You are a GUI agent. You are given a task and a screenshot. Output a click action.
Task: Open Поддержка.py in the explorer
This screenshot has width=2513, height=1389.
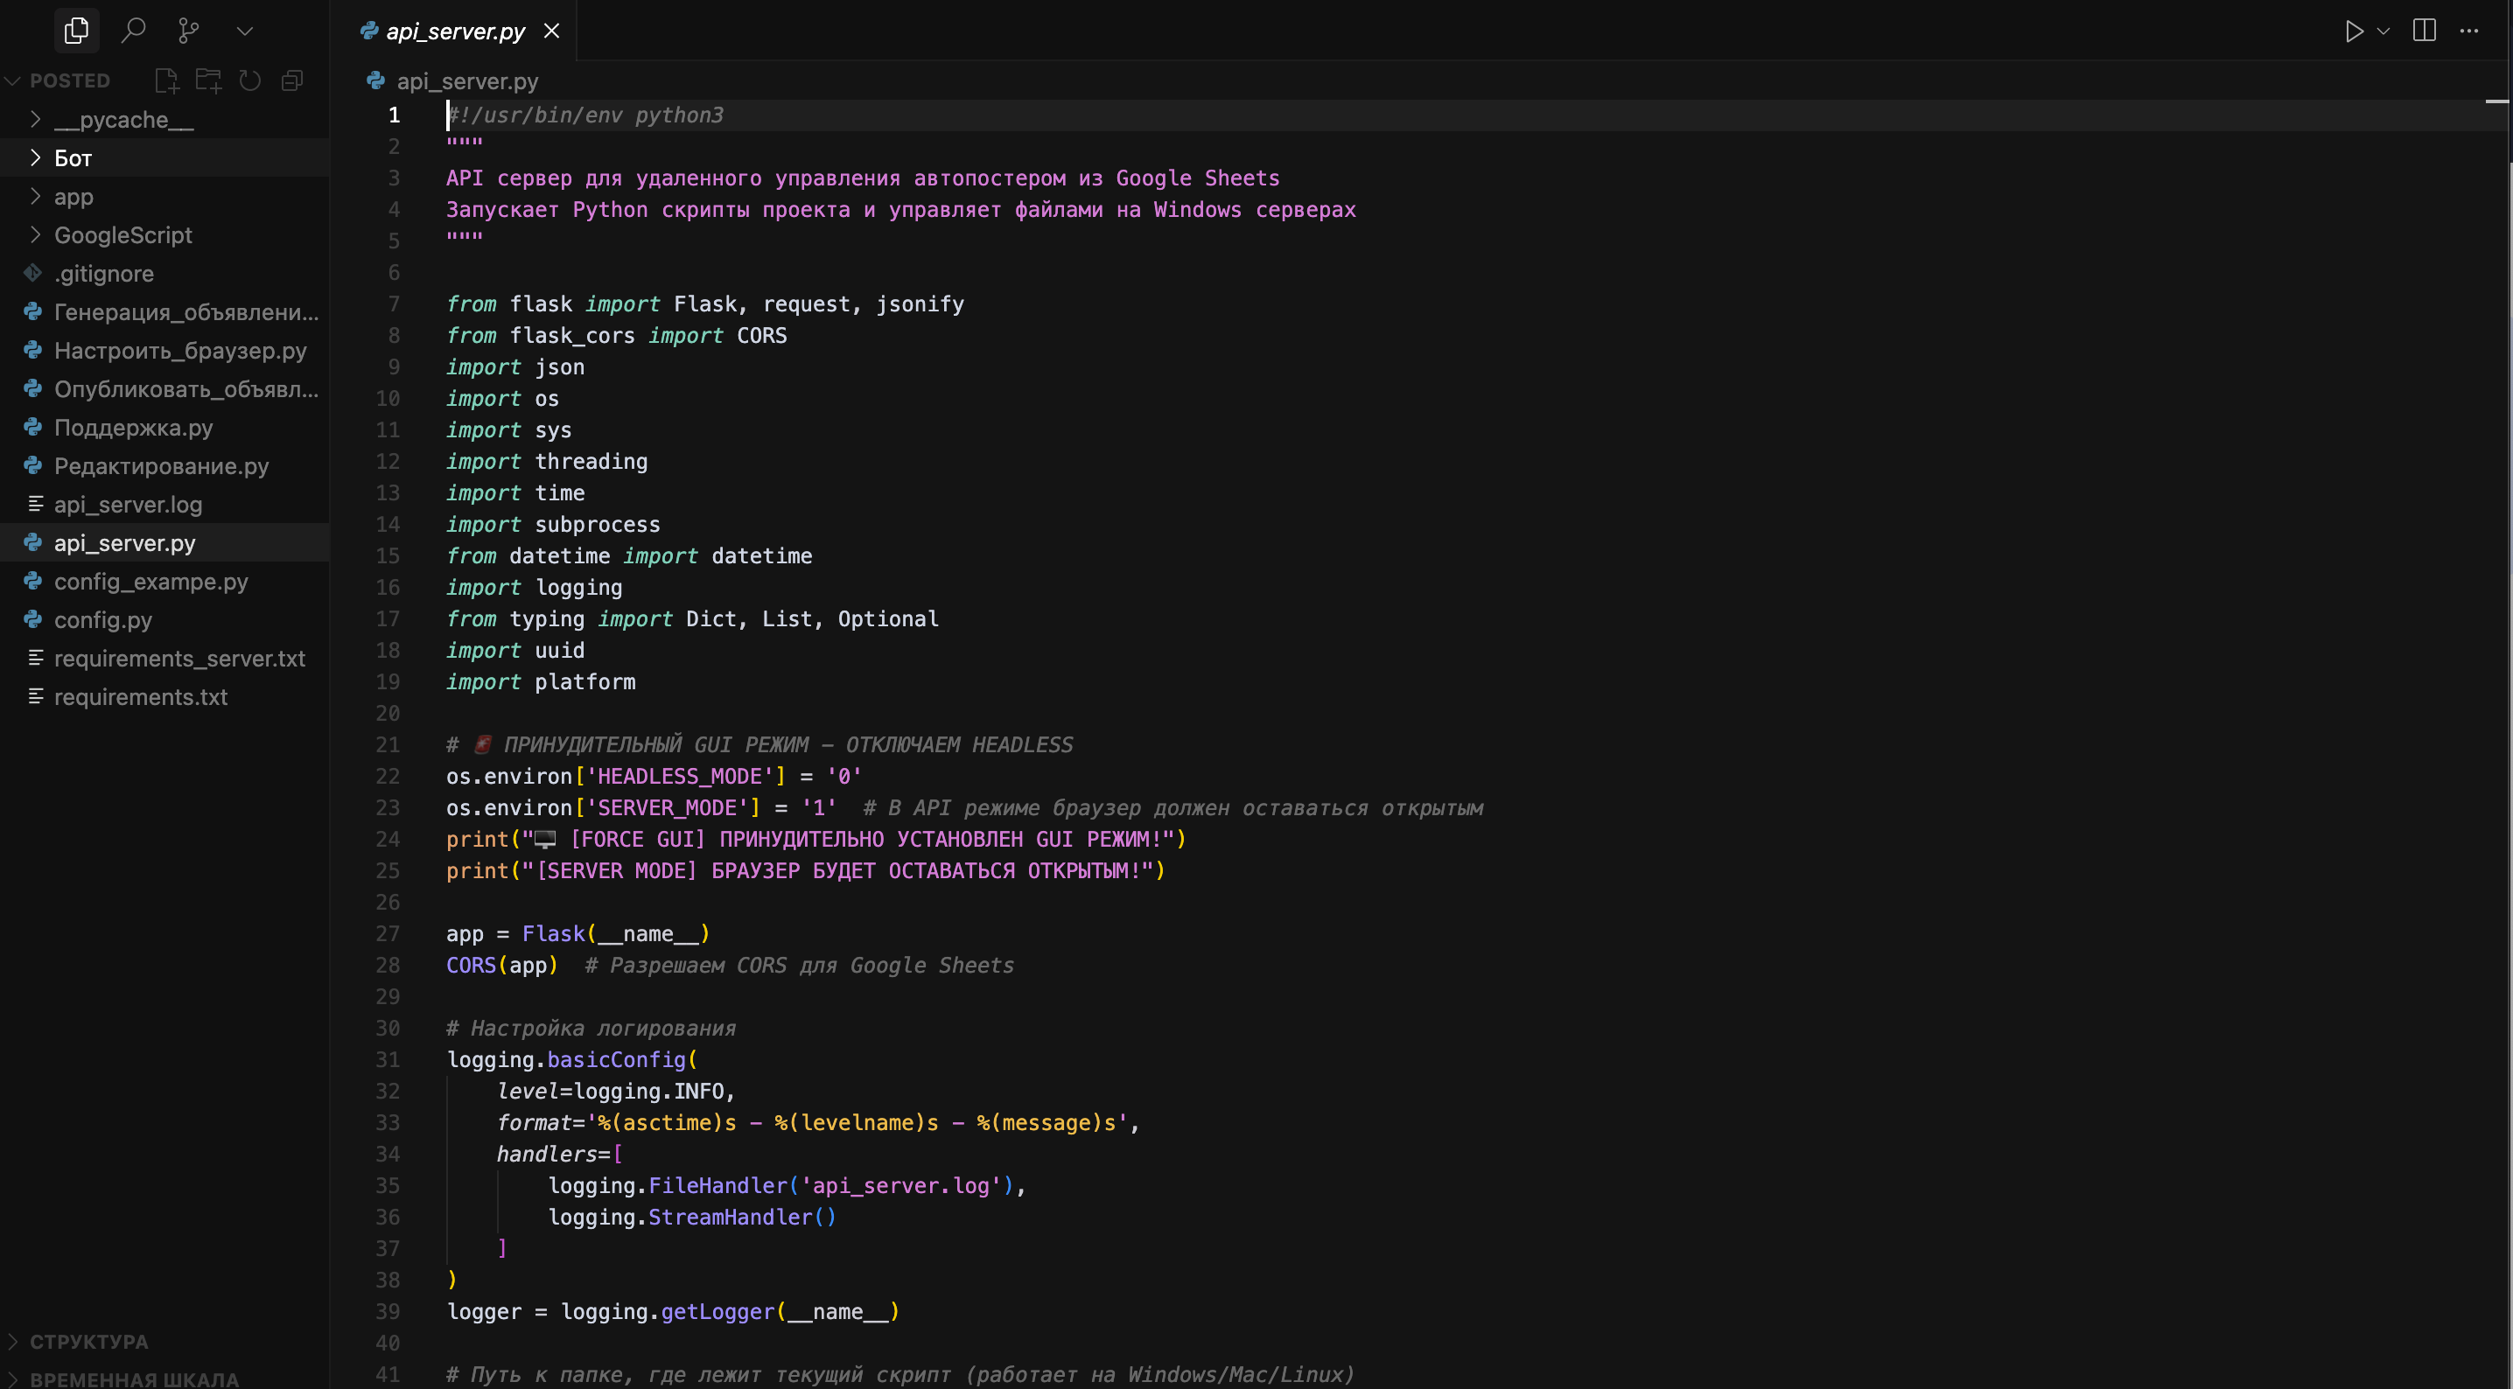coord(164,429)
